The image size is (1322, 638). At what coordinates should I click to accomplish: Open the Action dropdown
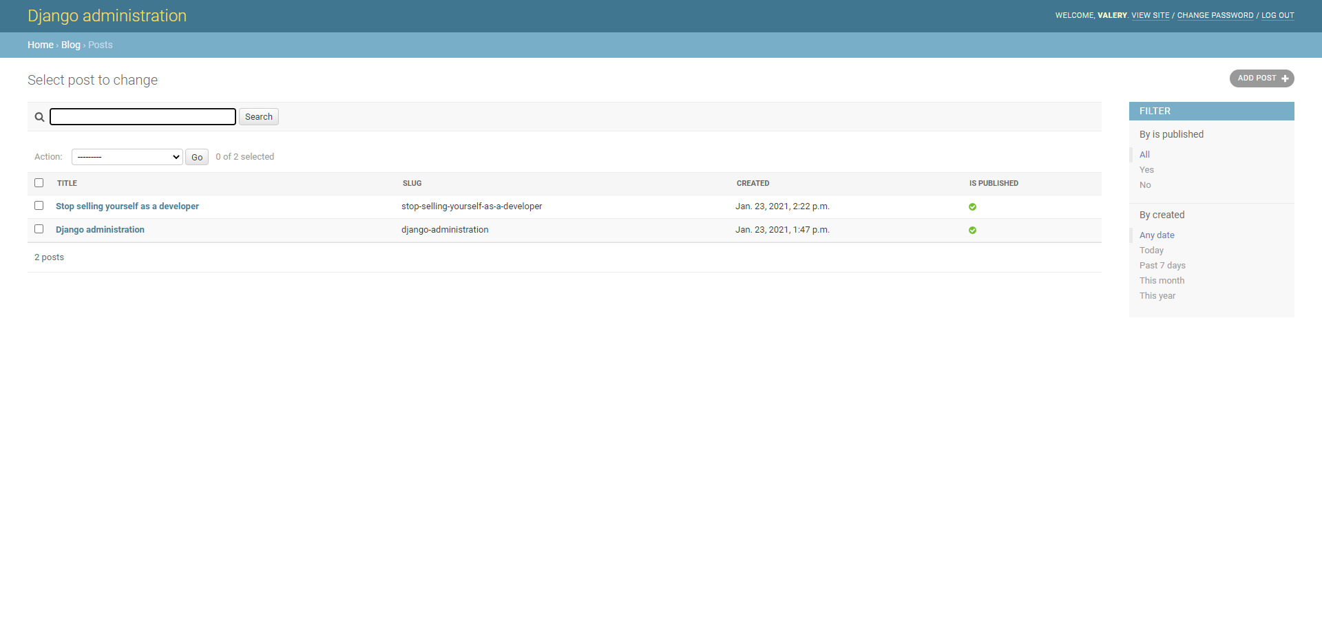pyautogui.click(x=127, y=157)
